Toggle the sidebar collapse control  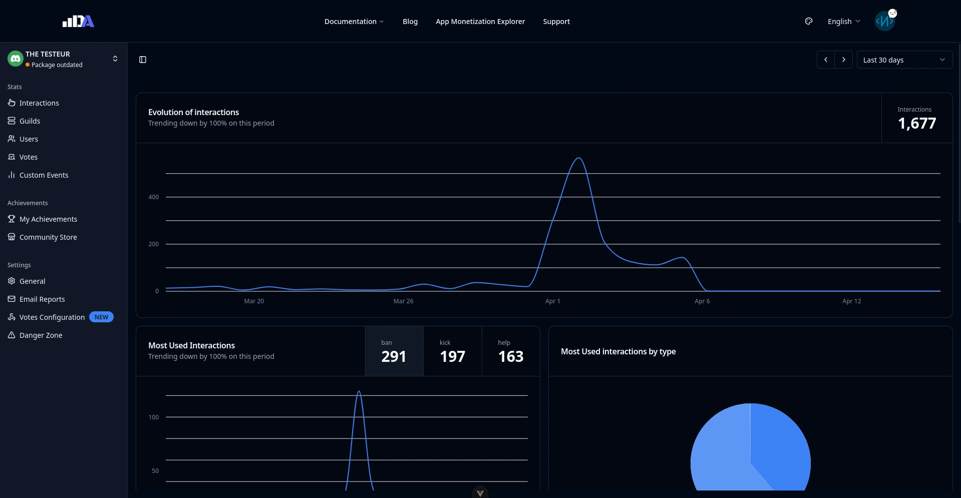coord(142,60)
